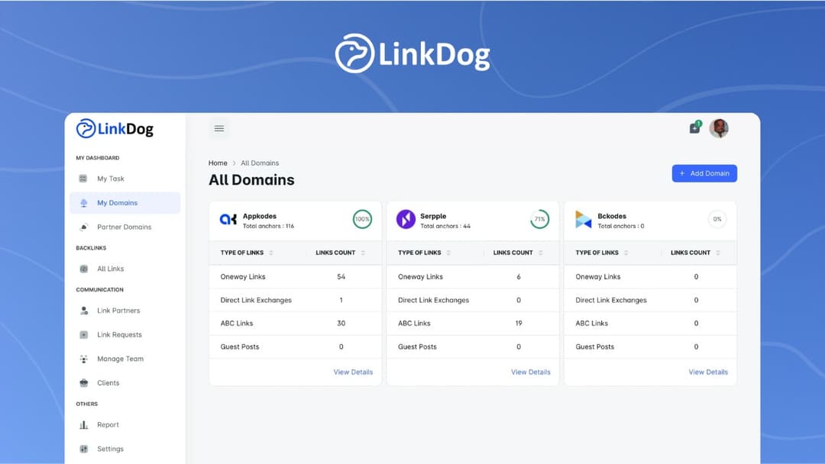Click the notification icon with green badge
Viewport: 825px width, 464px height.
[x=694, y=128]
